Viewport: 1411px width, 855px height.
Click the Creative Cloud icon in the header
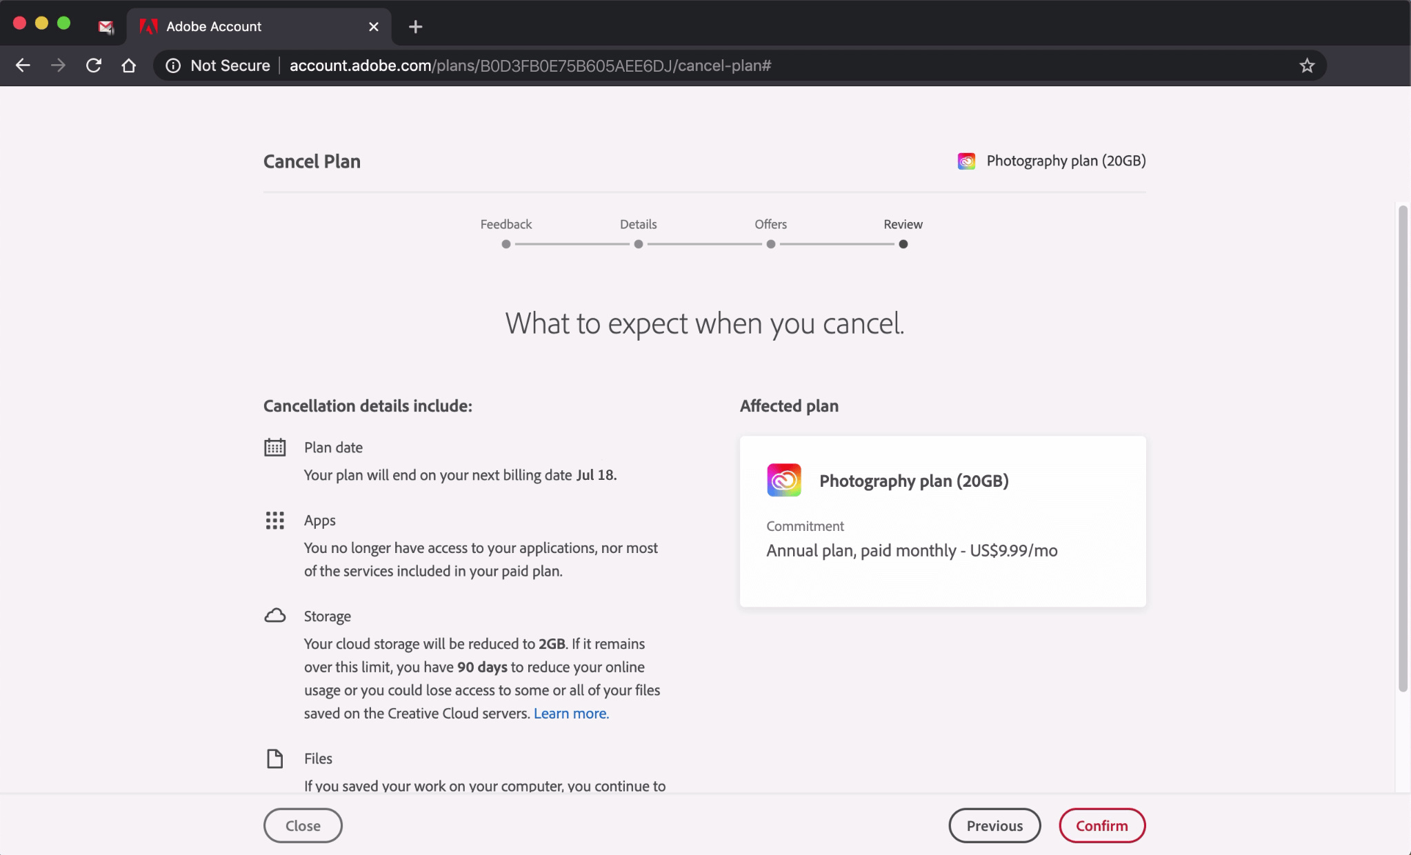tap(966, 161)
